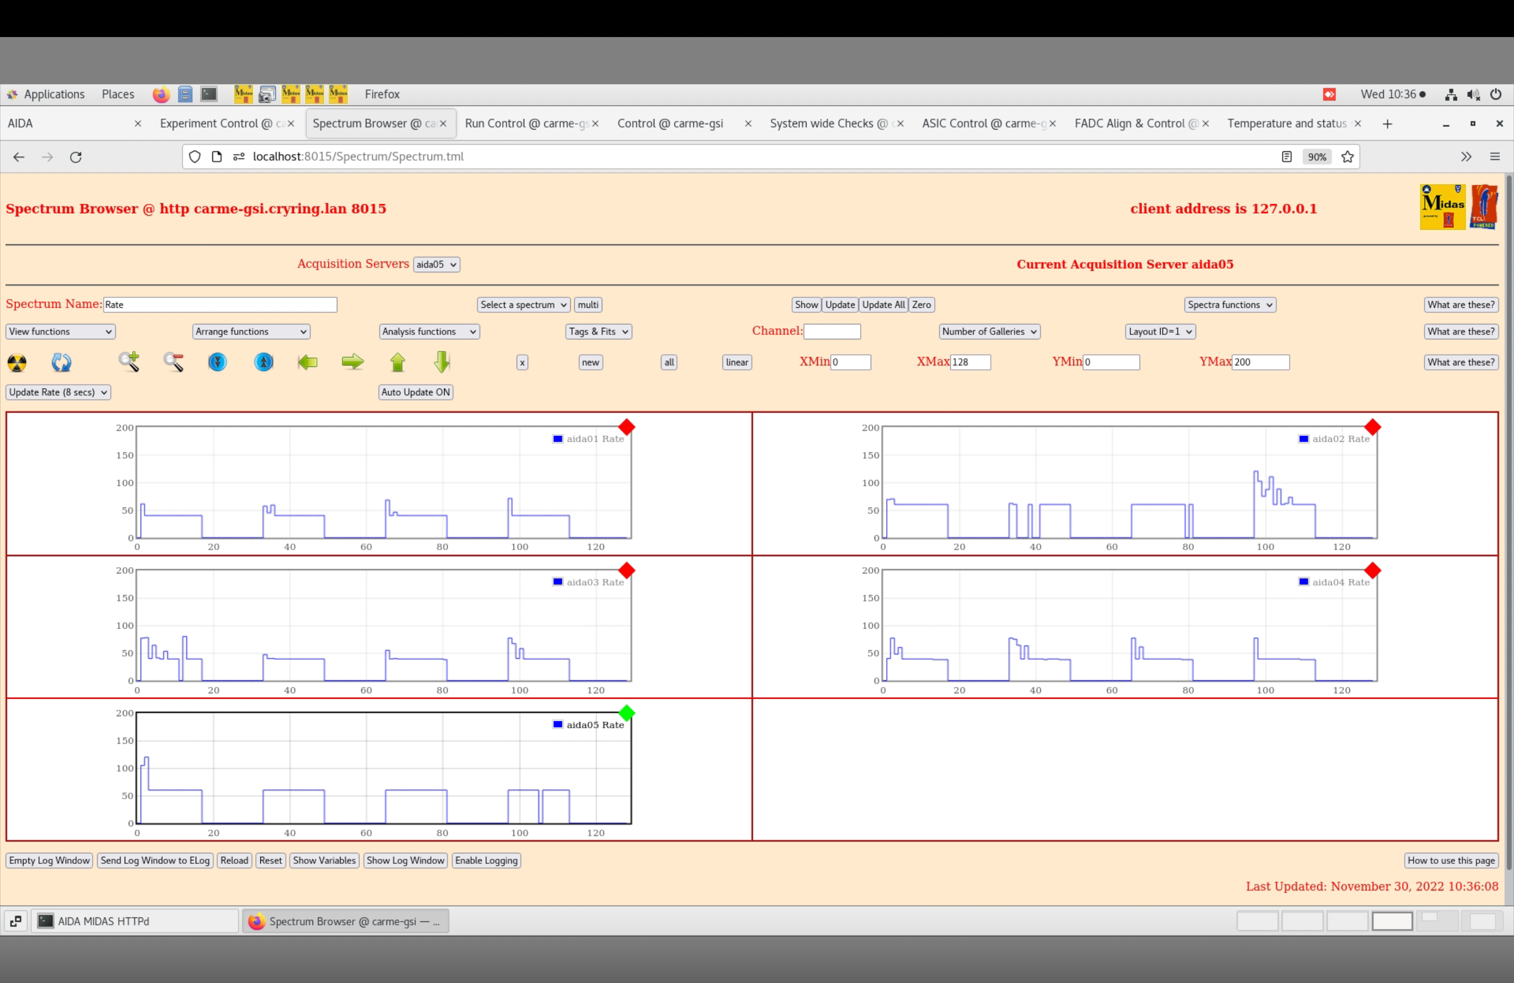1514x983 pixels.
Task: Click the zoom in magnifier icon
Action: [x=129, y=362]
